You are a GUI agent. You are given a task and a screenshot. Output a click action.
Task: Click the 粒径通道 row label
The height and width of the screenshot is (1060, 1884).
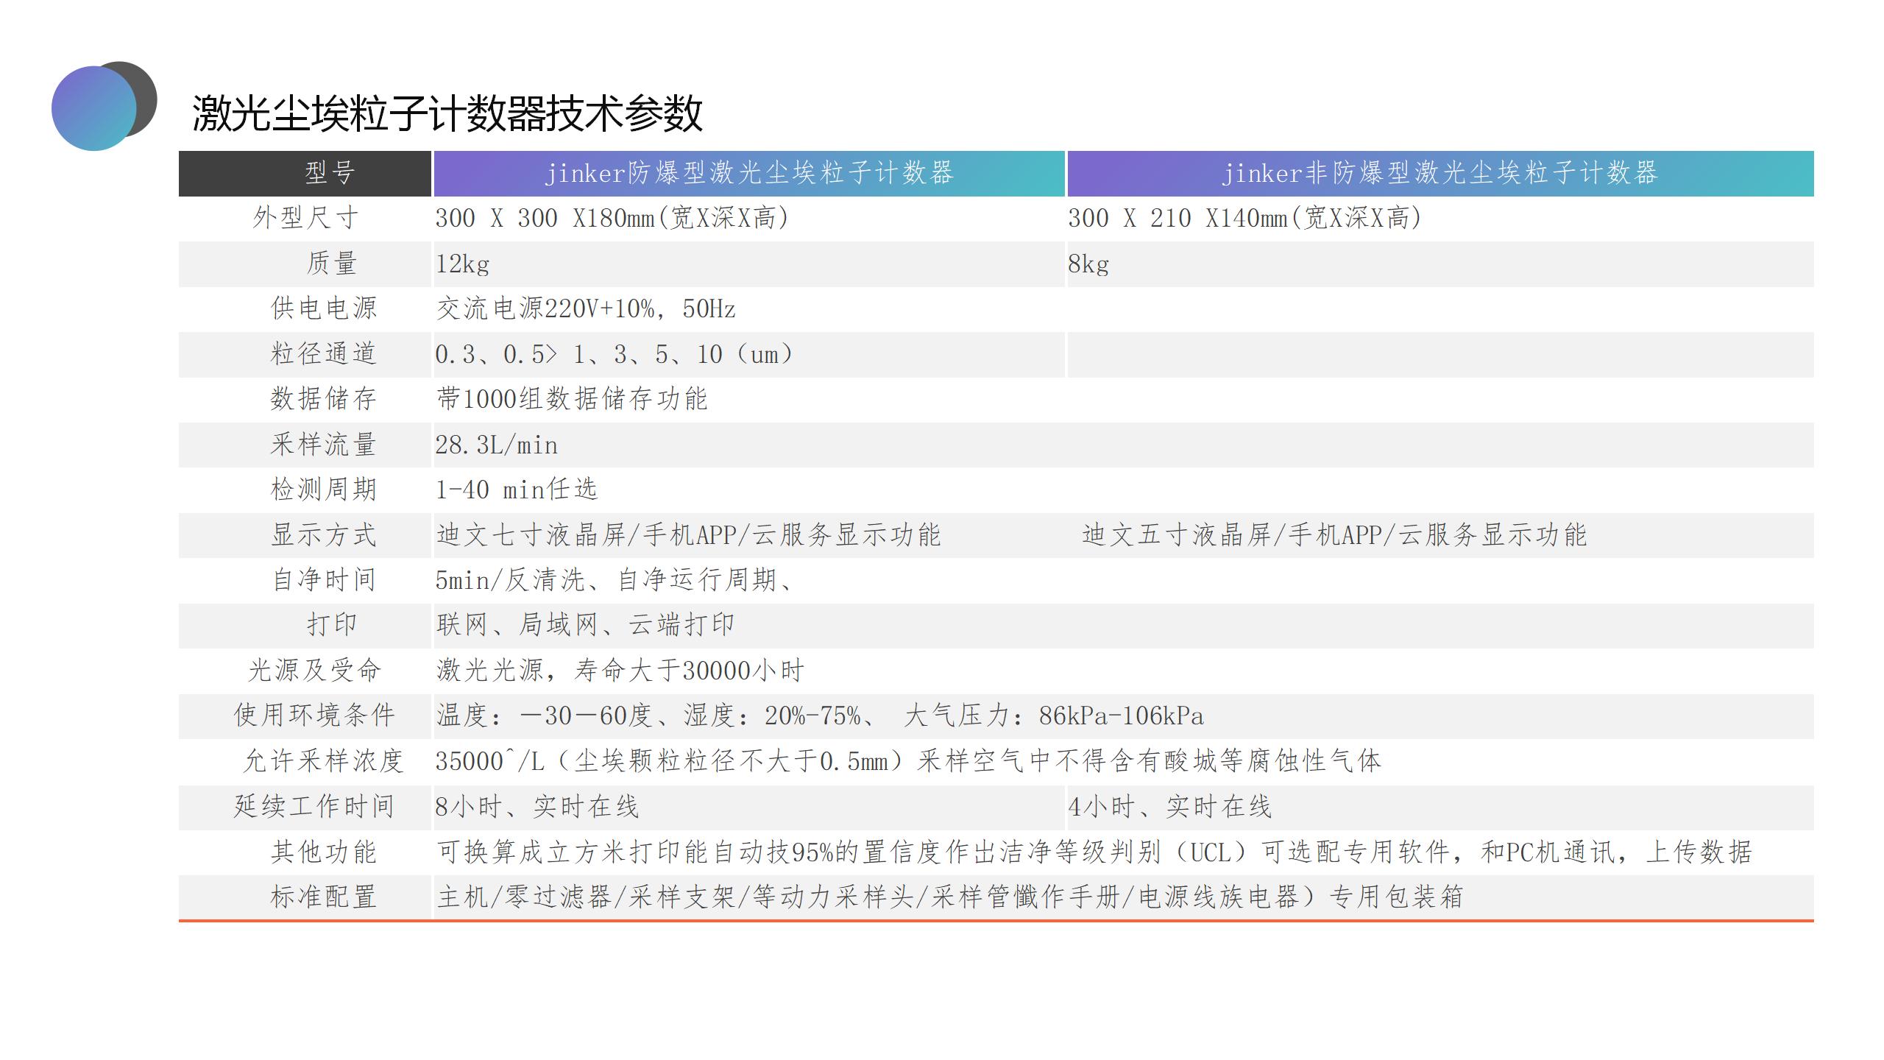click(324, 354)
